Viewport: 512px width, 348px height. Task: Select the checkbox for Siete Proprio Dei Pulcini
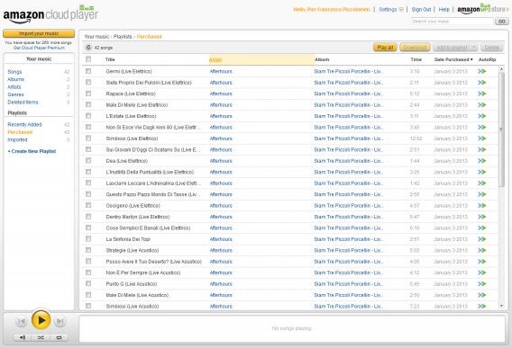pyautogui.click(x=88, y=82)
